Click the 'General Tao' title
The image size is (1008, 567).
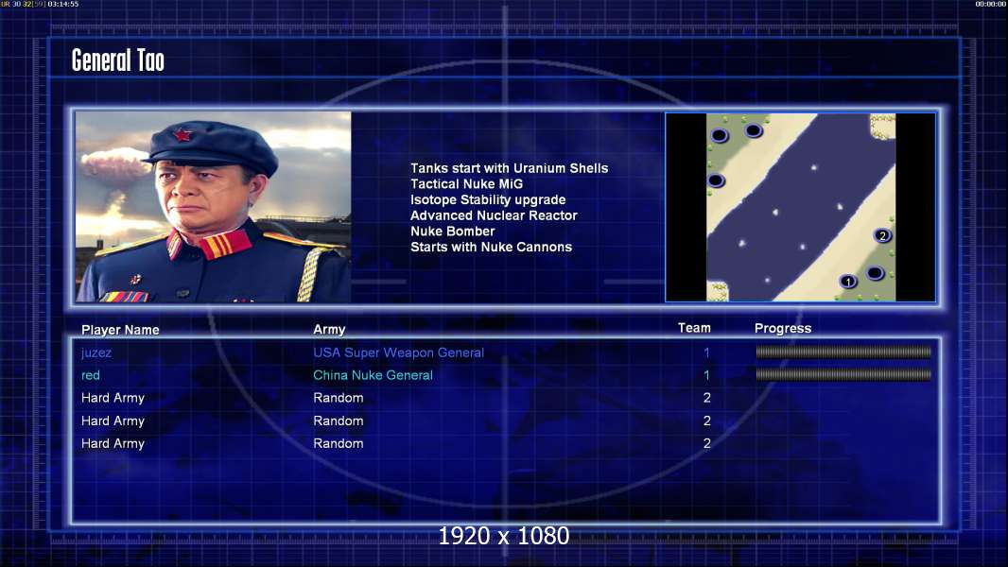[117, 60]
